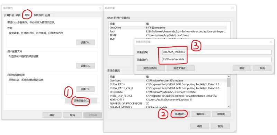Confirm the new system variable with 确定
The height and width of the screenshot is (135, 277).
pos(242,68)
